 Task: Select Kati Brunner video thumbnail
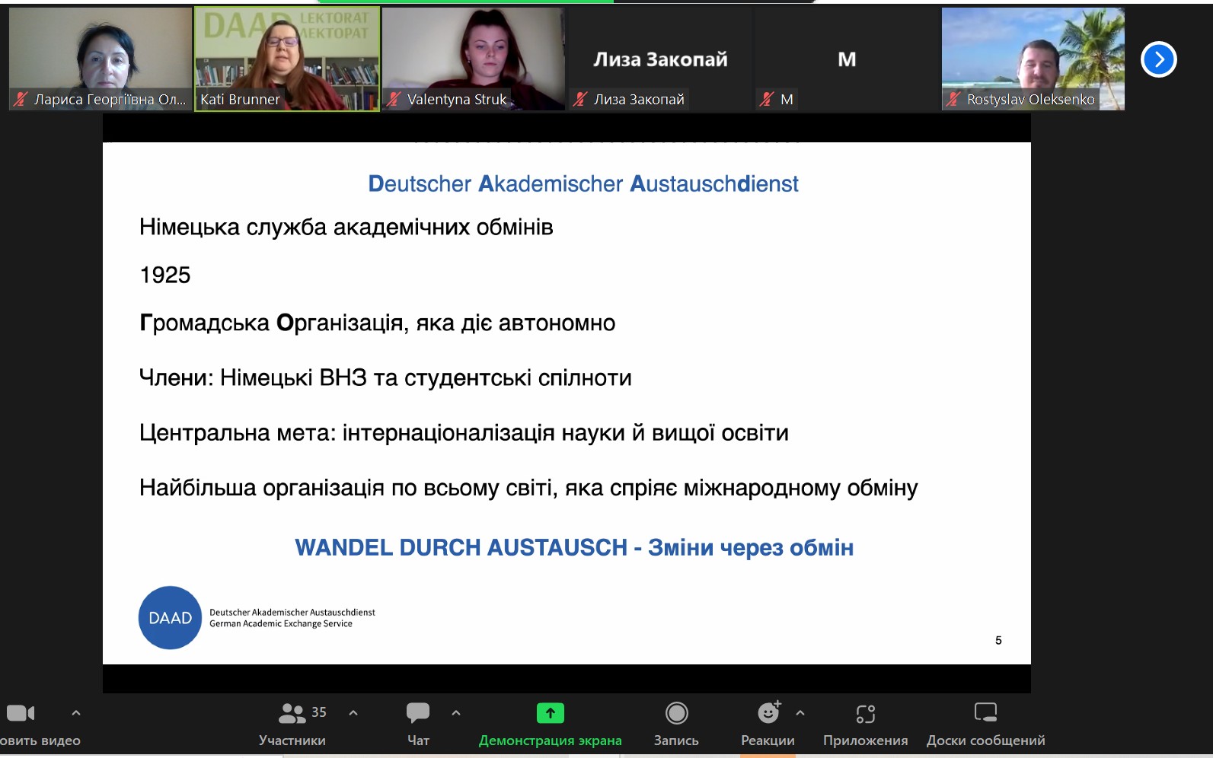point(287,59)
